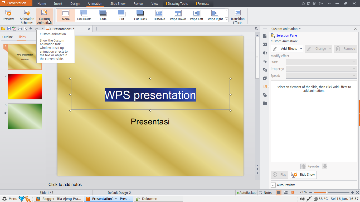Toggle AutoBackup in the status bar

tap(246, 193)
